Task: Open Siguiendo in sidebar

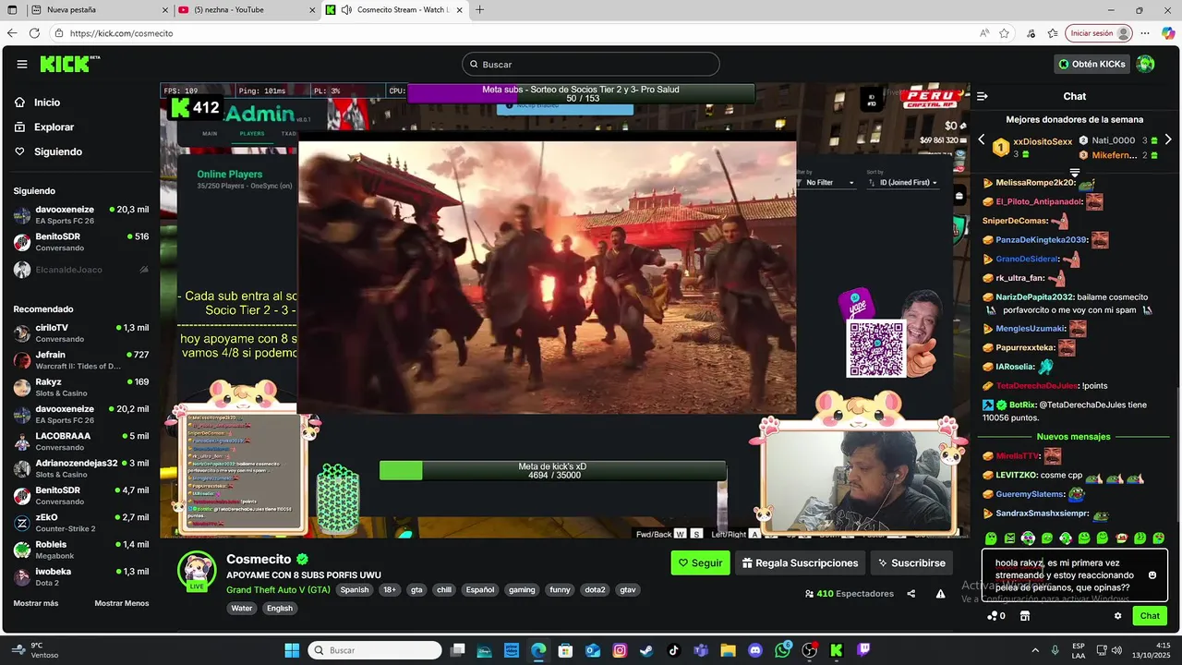Action: (x=48, y=151)
